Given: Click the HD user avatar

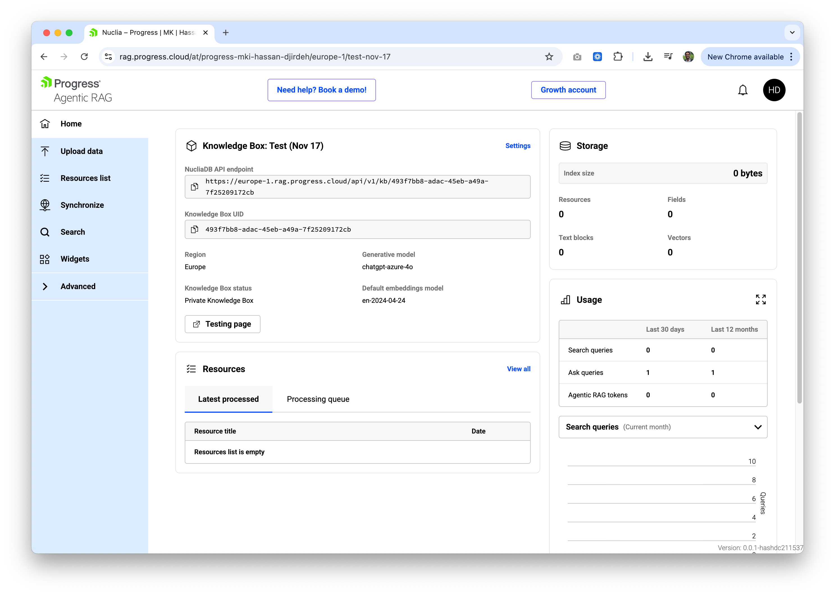Looking at the screenshot, I should pos(774,90).
